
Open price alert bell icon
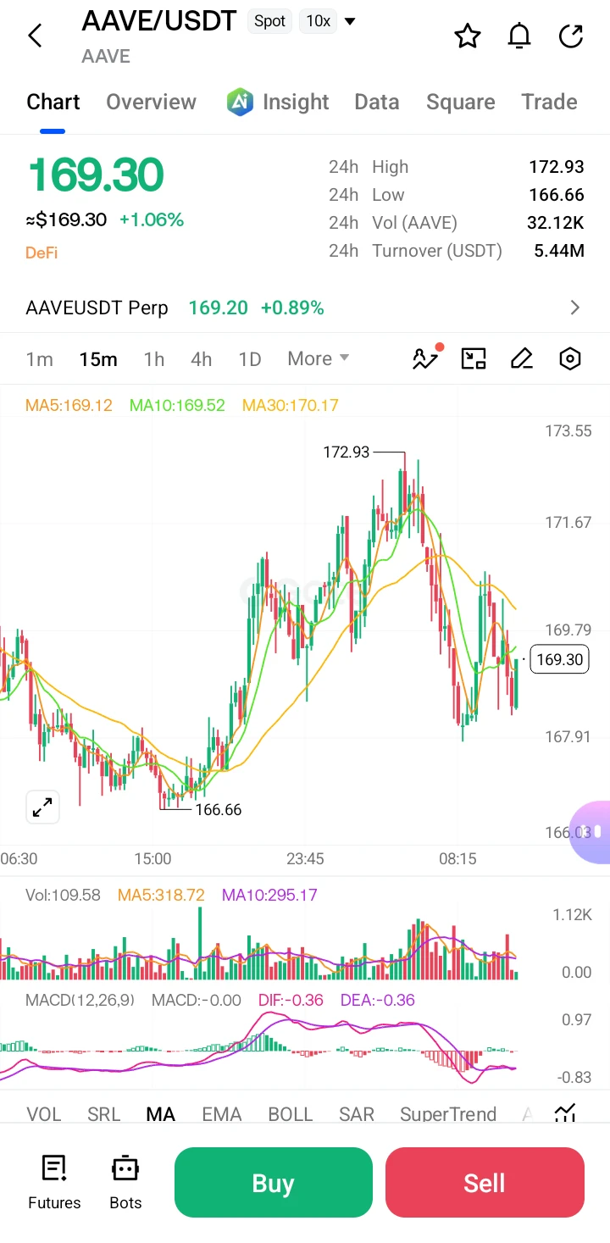(519, 36)
